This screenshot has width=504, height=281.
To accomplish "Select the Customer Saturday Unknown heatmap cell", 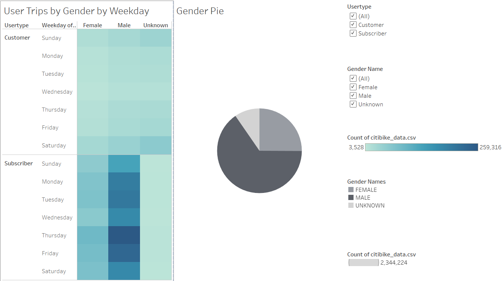I will (x=156, y=145).
